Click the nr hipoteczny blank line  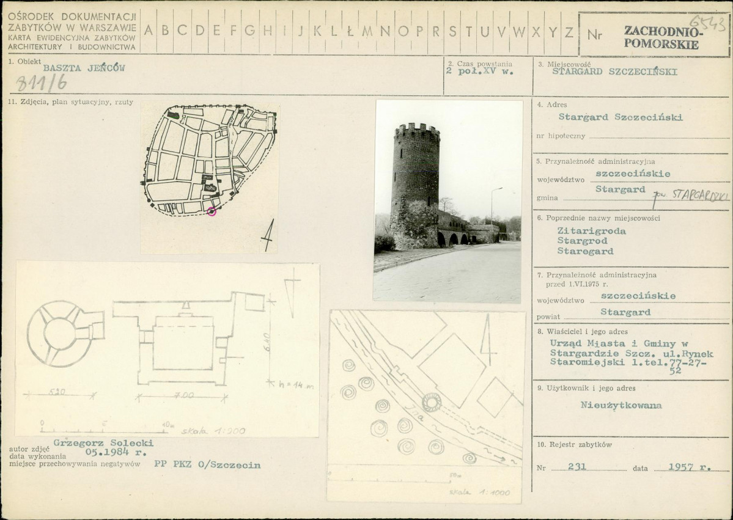pos(659,136)
